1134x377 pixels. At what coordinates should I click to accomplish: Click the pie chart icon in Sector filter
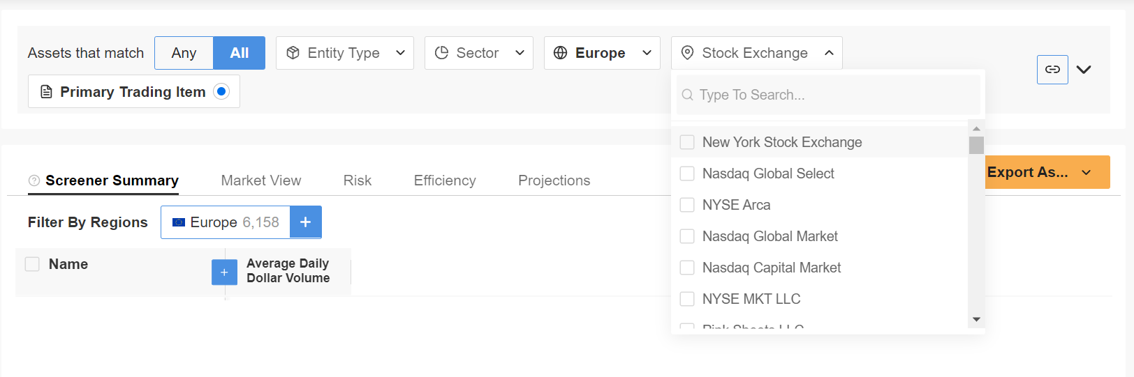click(441, 53)
